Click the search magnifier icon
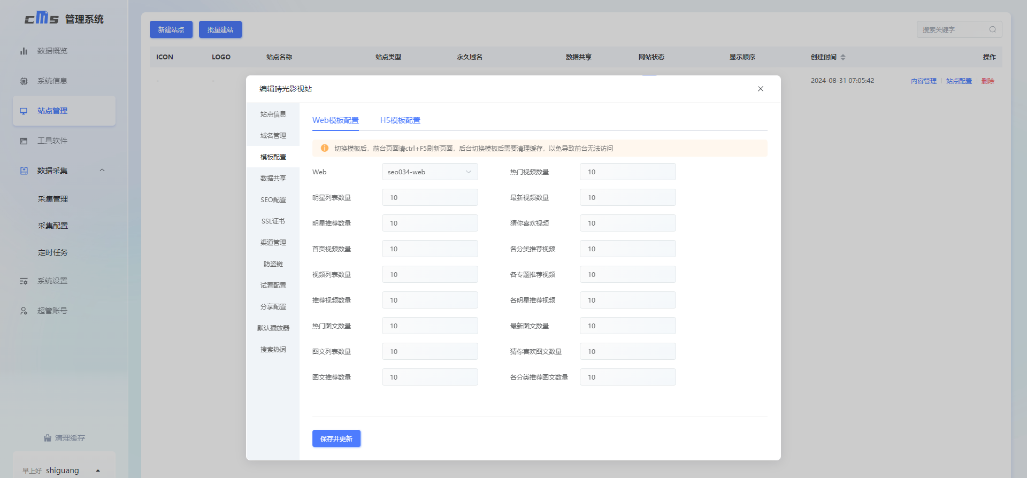 (993, 29)
